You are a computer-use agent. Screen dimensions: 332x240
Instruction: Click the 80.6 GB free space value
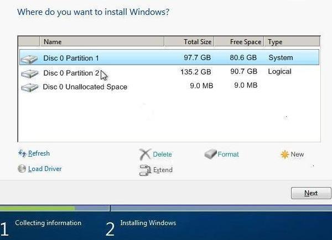243,57
